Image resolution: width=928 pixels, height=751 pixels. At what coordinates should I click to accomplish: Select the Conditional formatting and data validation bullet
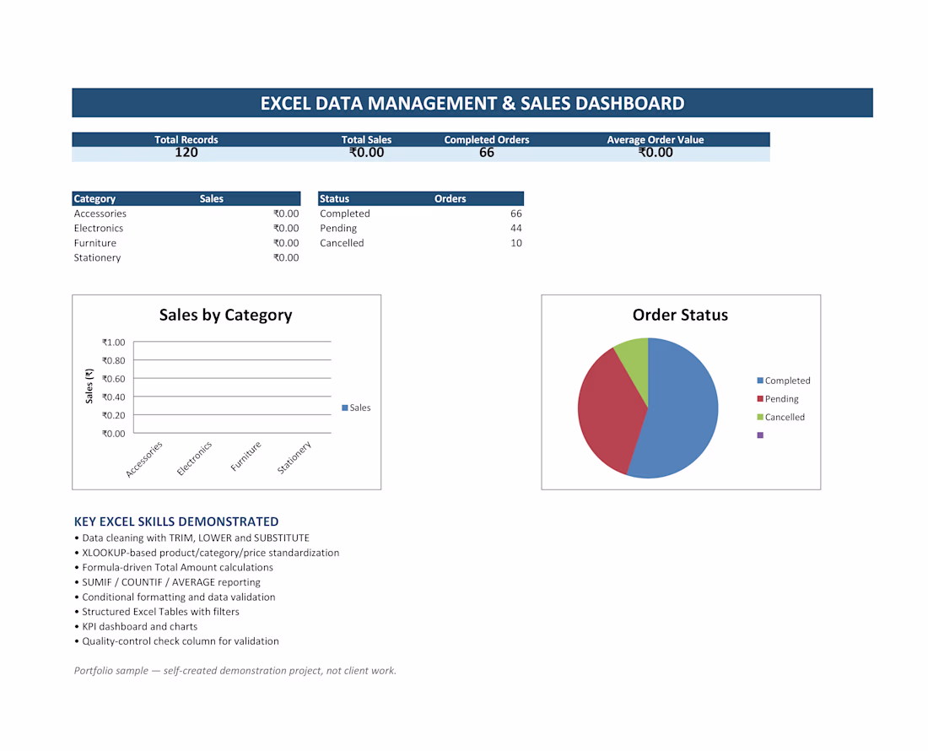(175, 597)
